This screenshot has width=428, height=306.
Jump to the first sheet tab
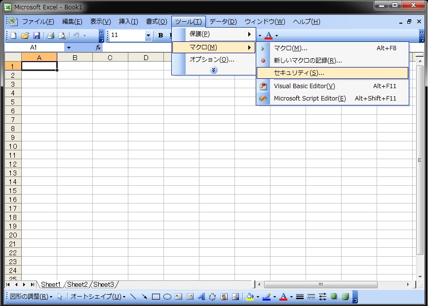tap(8, 284)
